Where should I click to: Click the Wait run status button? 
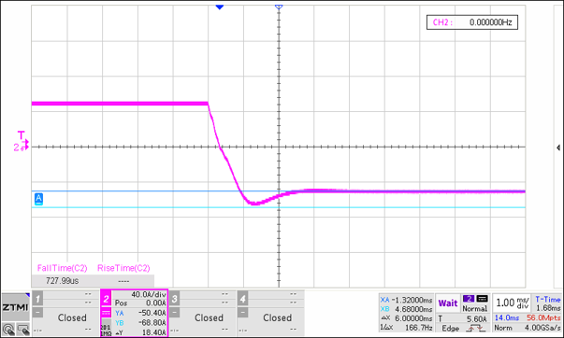coord(448,303)
